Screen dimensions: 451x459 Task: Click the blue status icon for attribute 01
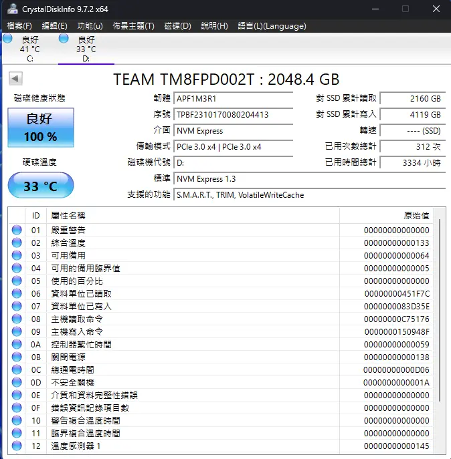click(17, 230)
